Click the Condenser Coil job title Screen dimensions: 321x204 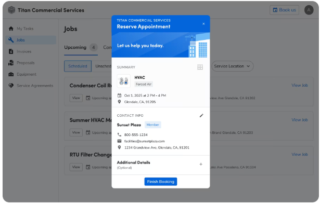point(91,86)
